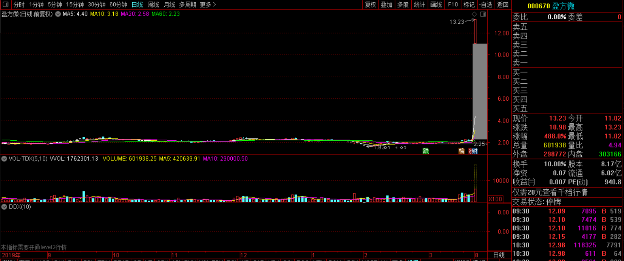Click the 仅需20元查看千档行情 link
Screen dimensions: 624x261
point(550,192)
